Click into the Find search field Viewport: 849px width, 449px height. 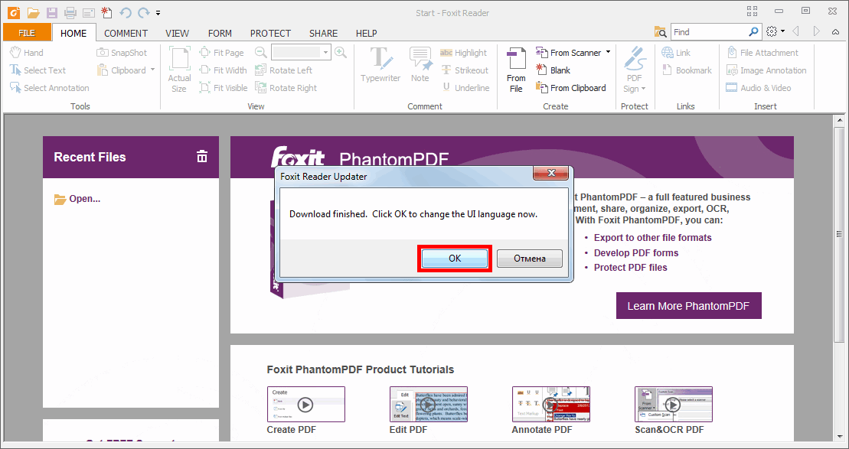(x=710, y=32)
